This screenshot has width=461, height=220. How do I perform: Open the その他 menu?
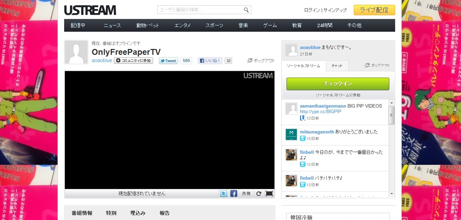pyautogui.click(x=354, y=25)
